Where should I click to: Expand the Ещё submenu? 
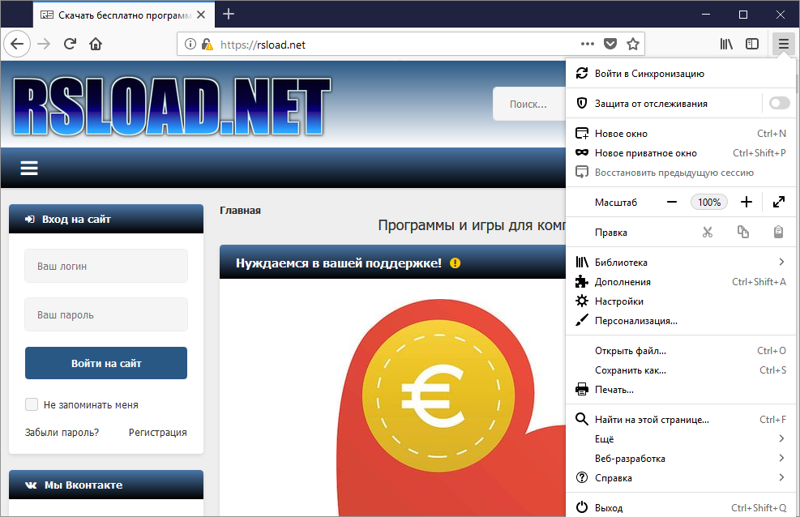coord(681,439)
